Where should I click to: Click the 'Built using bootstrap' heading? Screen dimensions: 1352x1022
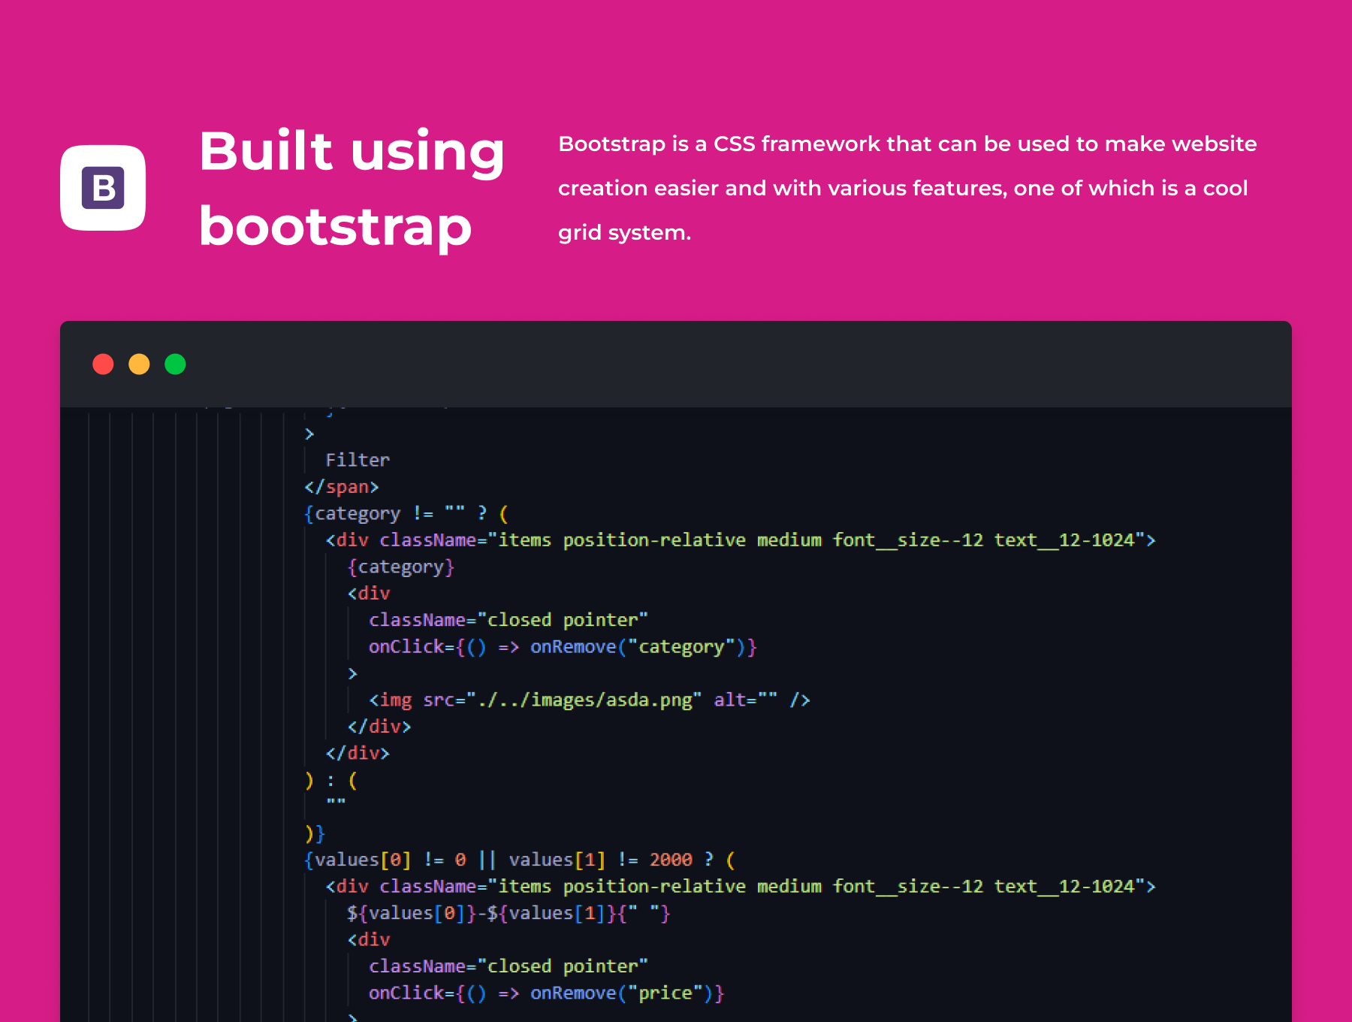point(352,188)
